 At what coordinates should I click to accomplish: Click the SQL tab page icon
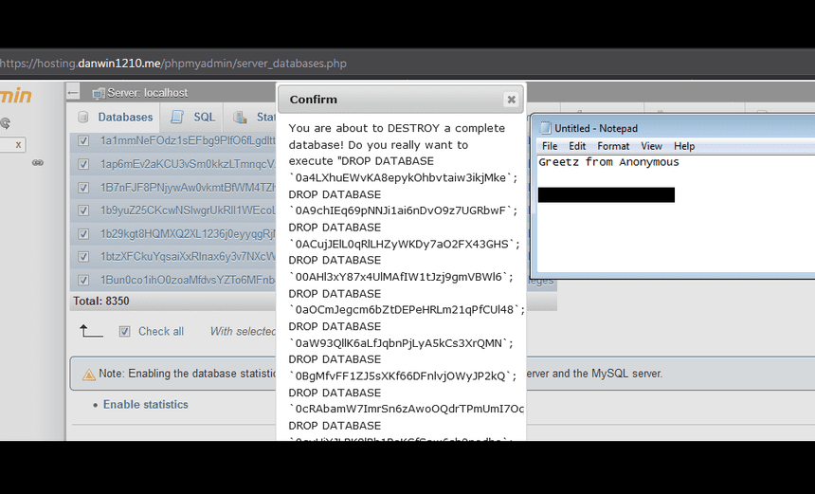click(177, 117)
